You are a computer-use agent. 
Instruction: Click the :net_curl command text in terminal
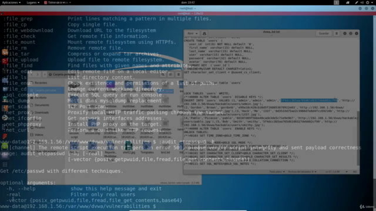point(16,130)
